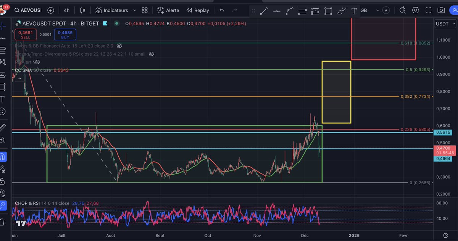The width and height of the screenshot is (458, 241).
Task: Open the 4h timeframe selector
Action: [x=67, y=10]
